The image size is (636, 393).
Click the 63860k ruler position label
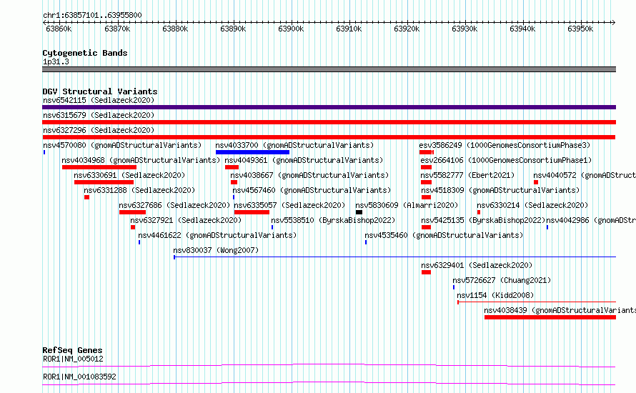click(59, 29)
